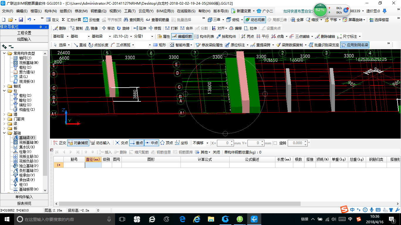Toggle 对象捕捉 object snap
This screenshot has width=401, height=225.
pyautogui.click(x=78, y=143)
